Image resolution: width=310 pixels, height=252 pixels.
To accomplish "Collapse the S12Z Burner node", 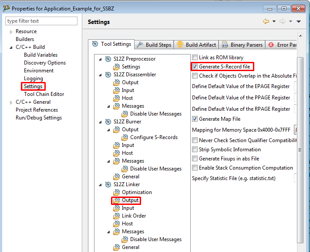I will coord(100,122).
